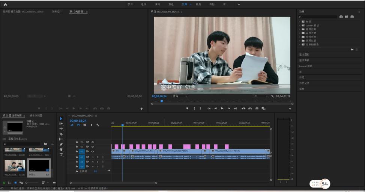Click the Export Frame camera icon

coord(257,108)
